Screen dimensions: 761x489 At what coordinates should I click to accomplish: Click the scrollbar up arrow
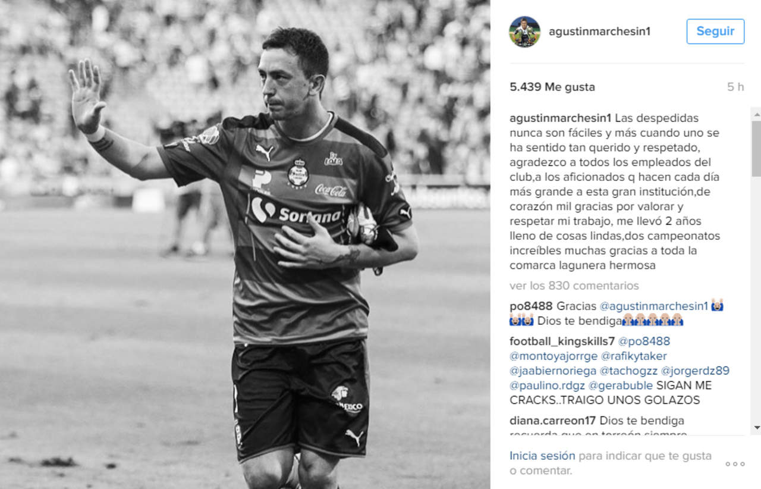(756, 113)
